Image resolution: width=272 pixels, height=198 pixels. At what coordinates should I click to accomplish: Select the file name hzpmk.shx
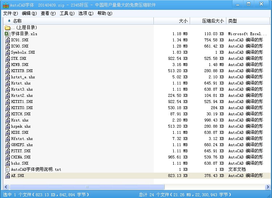[x=21, y=127]
